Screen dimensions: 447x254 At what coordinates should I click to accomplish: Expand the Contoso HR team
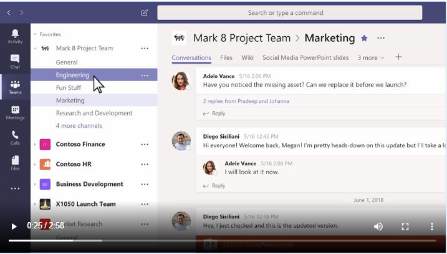pyautogui.click(x=35, y=164)
